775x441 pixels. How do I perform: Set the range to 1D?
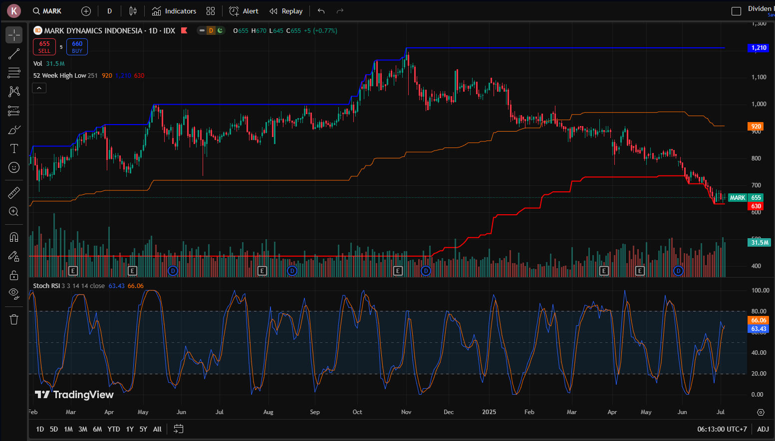pyautogui.click(x=40, y=429)
